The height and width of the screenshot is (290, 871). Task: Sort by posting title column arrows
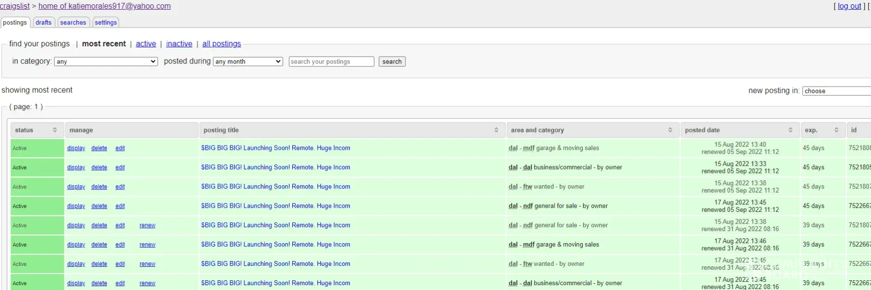[x=496, y=130]
